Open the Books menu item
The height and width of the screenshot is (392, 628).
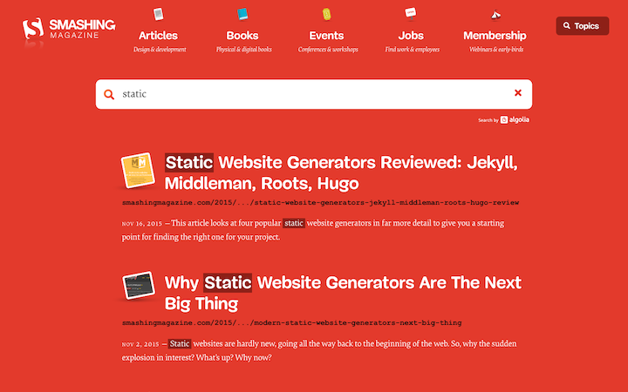(242, 36)
